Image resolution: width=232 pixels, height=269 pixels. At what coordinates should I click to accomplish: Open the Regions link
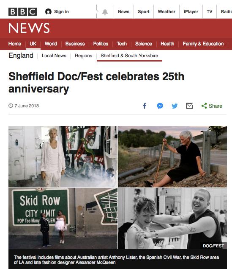[x=83, y=56]
